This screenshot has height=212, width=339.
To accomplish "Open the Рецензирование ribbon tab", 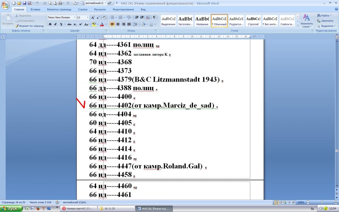I will tap(123, 9).
